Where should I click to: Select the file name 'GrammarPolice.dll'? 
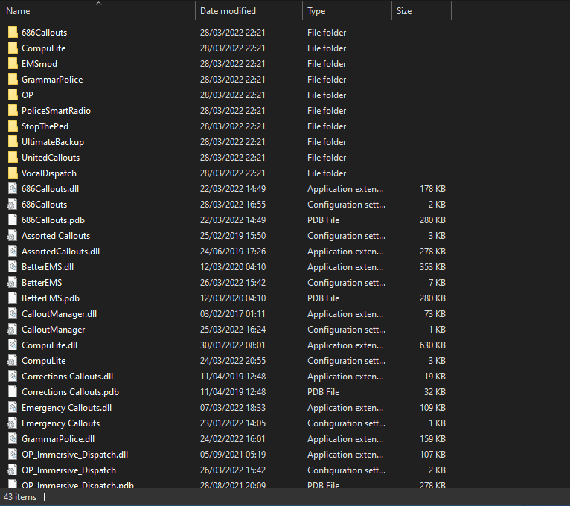58,439
